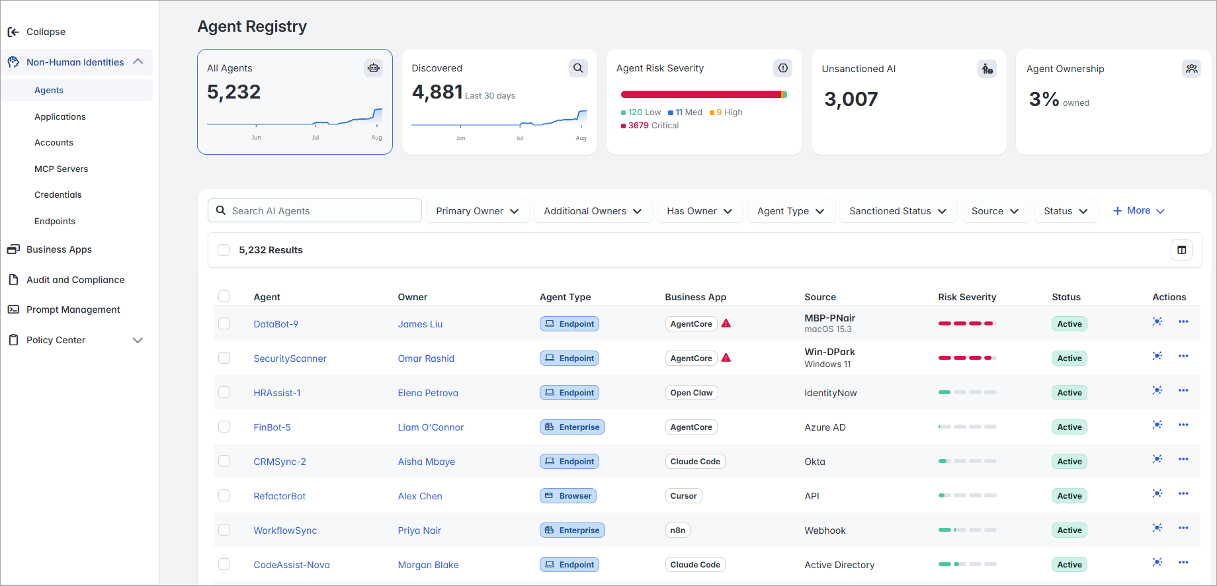Open the three-dot menu for CodeAssist-Nova

[1183, 562]
